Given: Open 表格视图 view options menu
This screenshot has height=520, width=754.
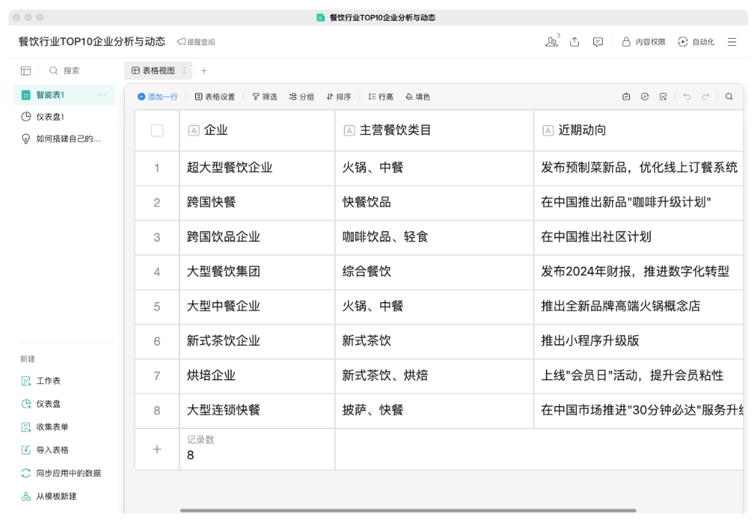Looking at the screenshot, I should pyautogui.click(x=183, y=72).
